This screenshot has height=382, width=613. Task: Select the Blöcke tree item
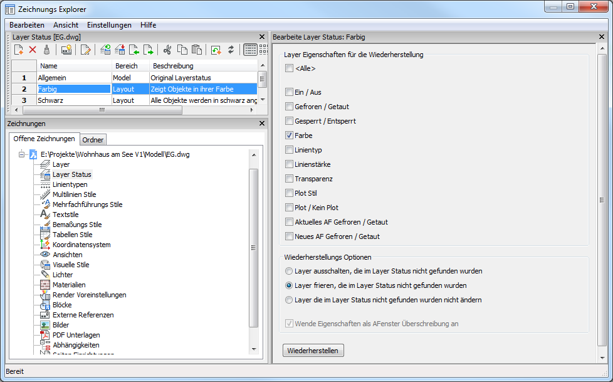coord(62,305)
